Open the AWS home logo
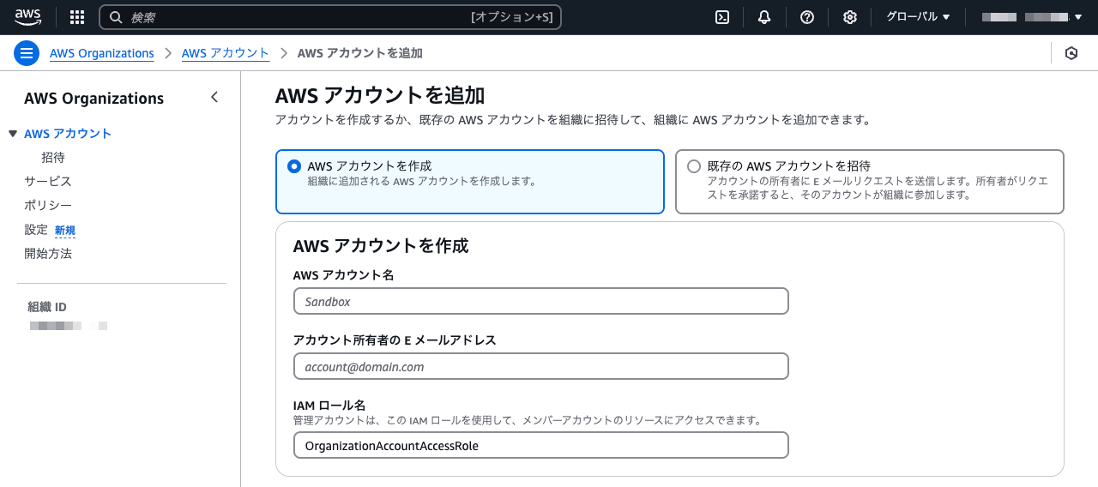This screenshot has width=1098, height=487. tap(27, 16)
